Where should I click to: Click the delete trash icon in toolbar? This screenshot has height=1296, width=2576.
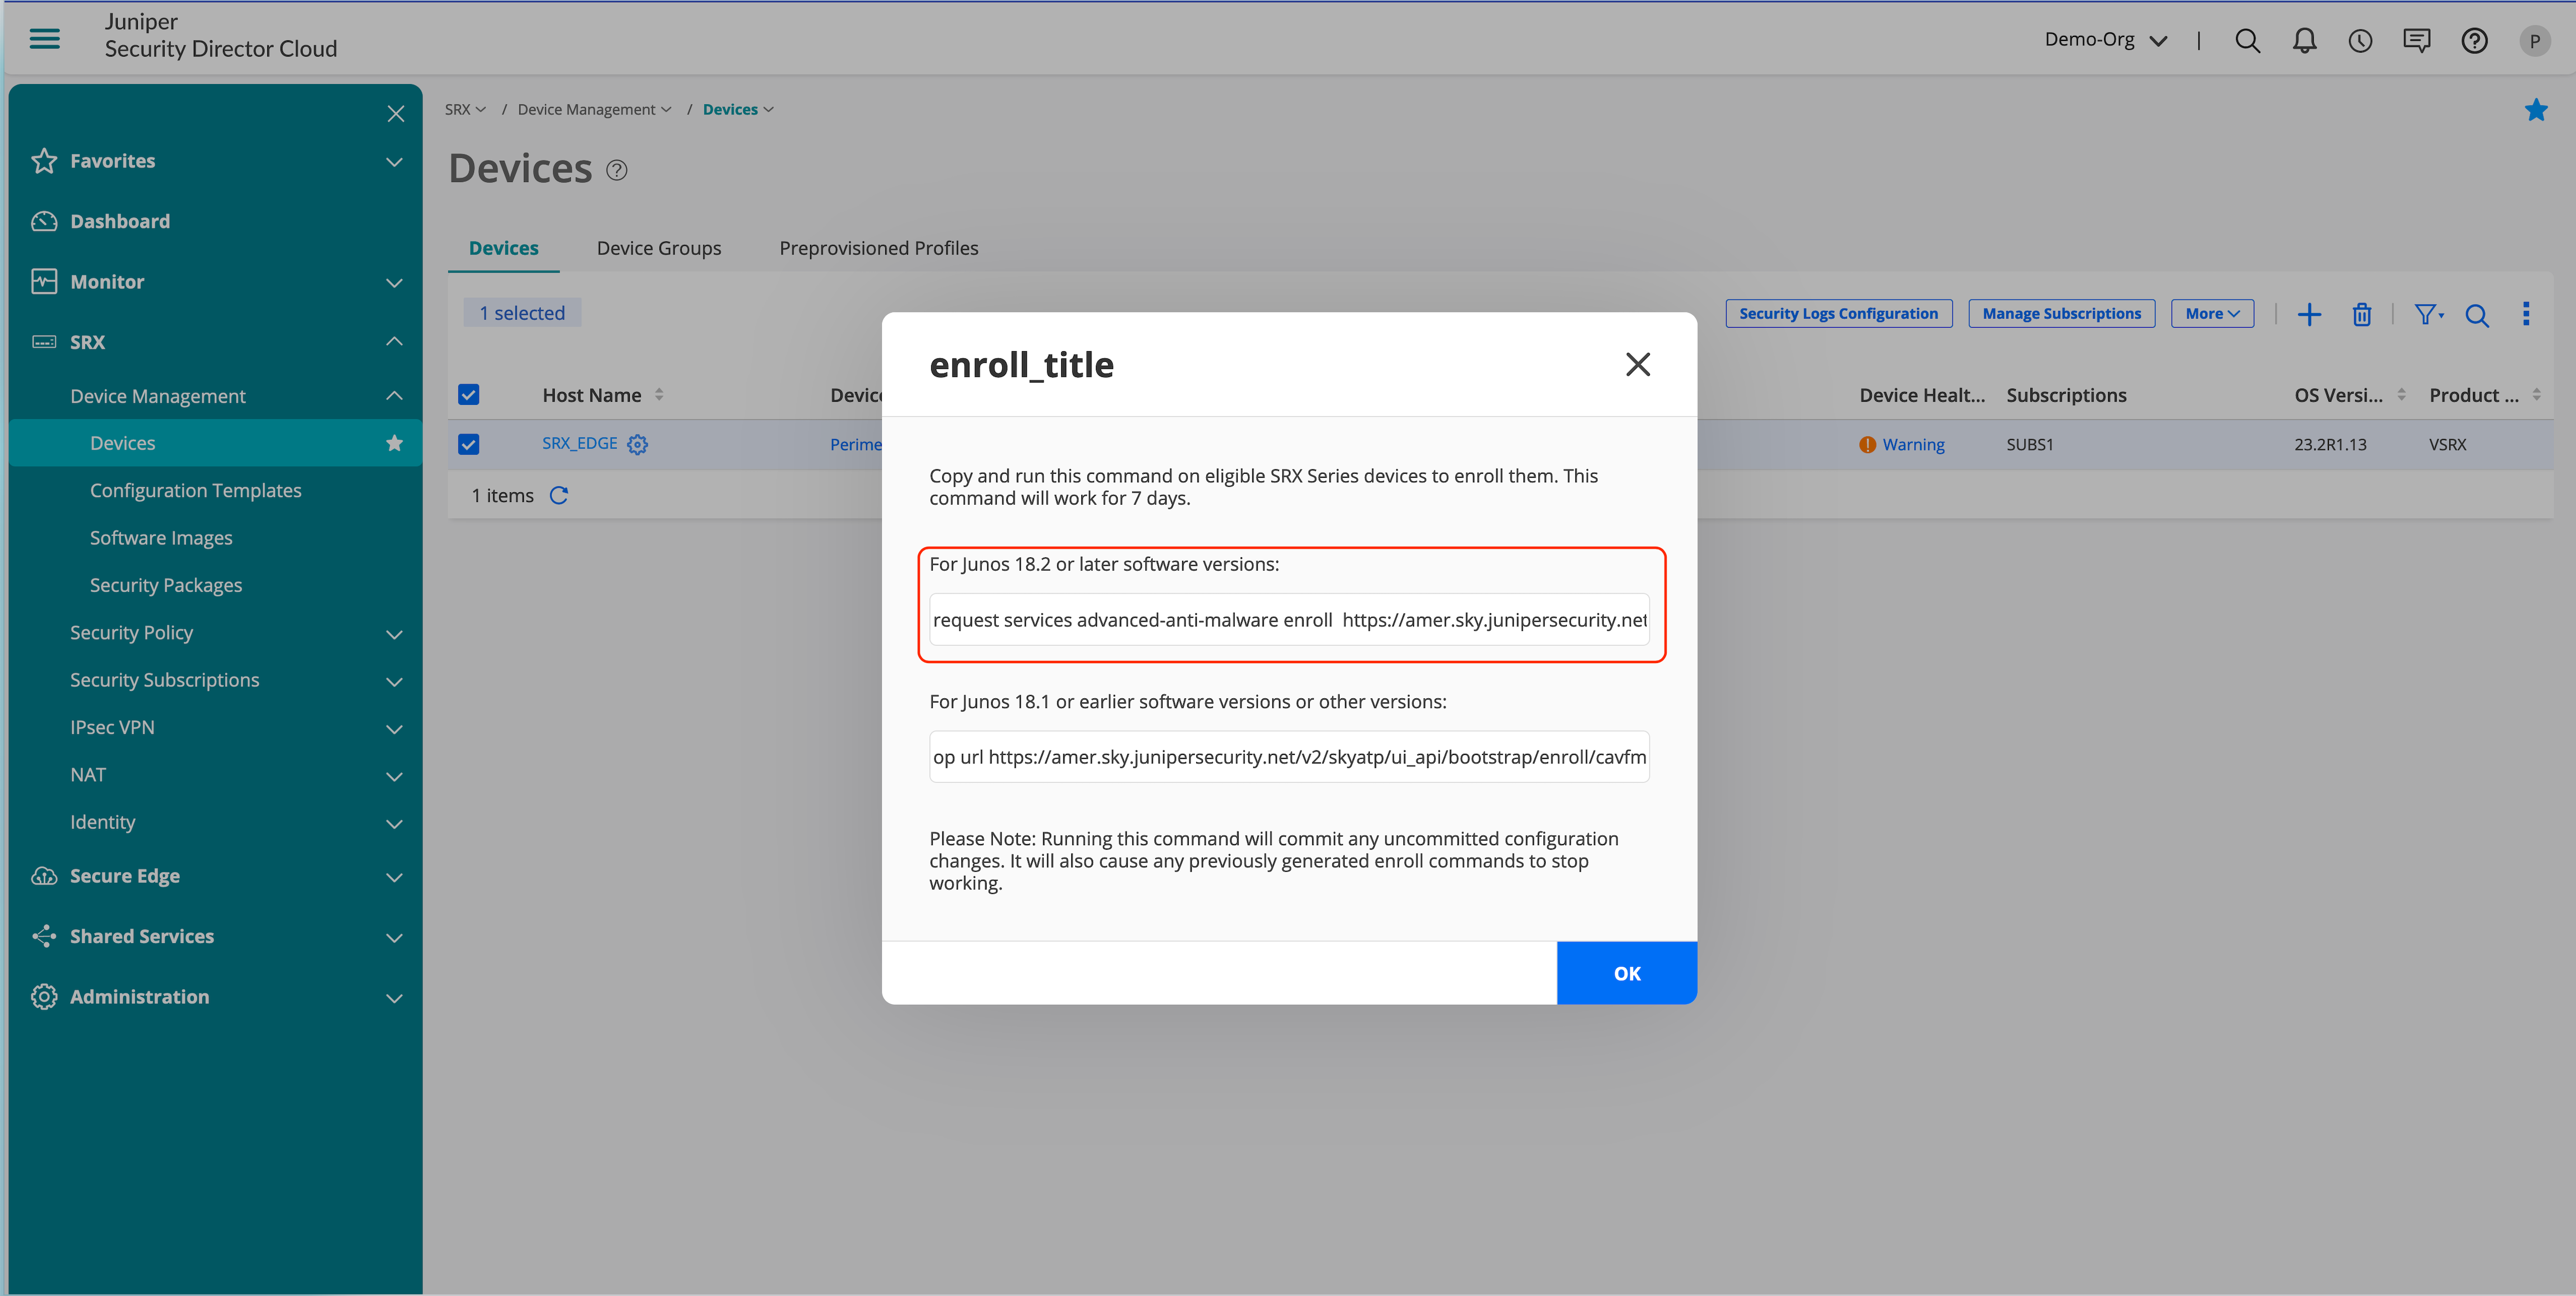coord(2361,314)
